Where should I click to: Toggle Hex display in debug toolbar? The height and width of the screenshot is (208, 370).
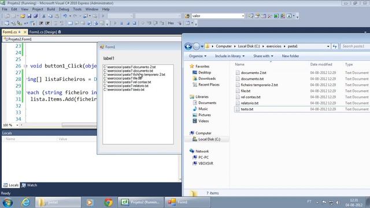[x=171, y=23]
